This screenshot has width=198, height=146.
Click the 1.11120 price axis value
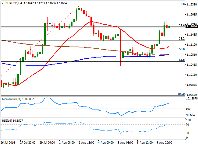point(192,44)
